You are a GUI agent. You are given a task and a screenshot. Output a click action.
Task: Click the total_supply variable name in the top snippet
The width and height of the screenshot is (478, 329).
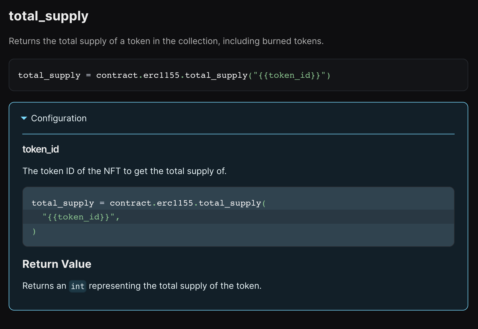pyautogui.click(x=49, y=75)
